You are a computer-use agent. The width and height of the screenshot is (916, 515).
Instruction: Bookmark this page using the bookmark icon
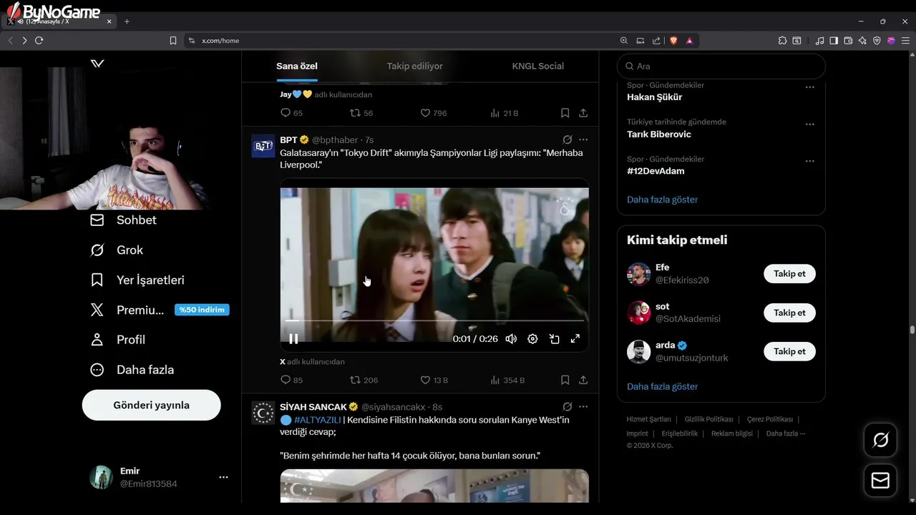173,41
